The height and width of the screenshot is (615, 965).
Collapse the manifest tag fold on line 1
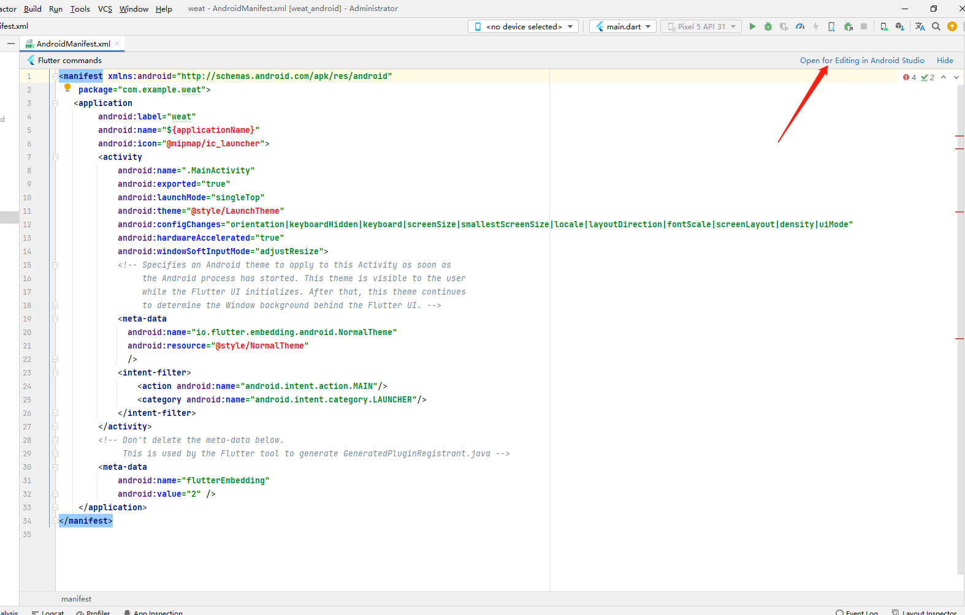(55, 76)
